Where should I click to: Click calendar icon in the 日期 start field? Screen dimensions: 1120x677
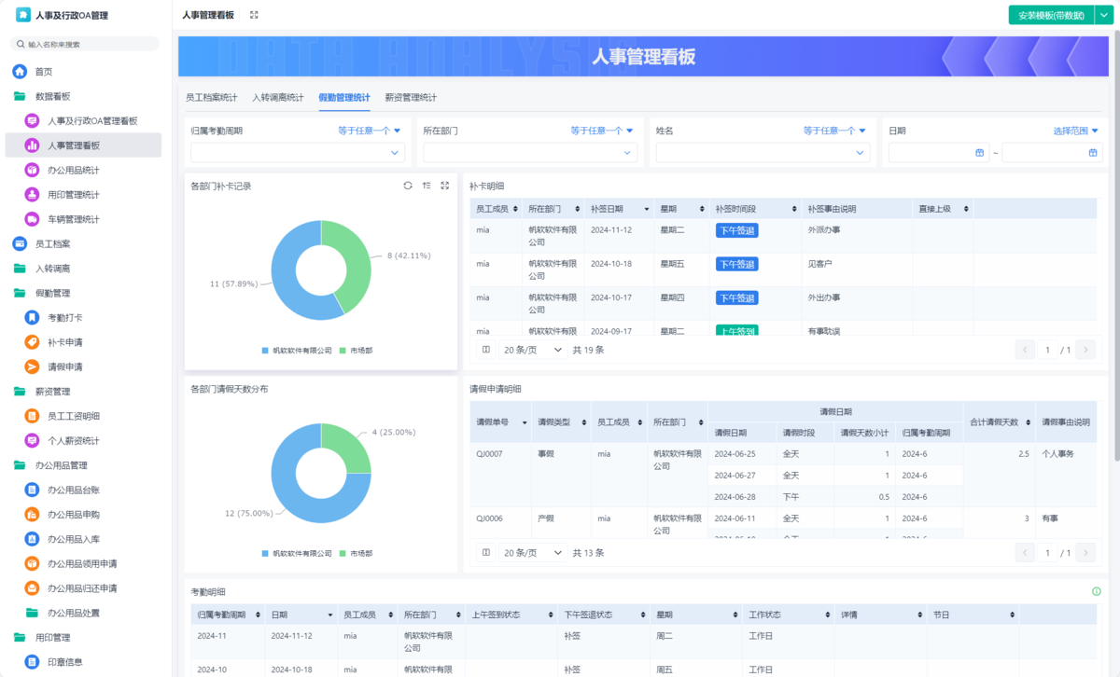click(x=979, y=153)
